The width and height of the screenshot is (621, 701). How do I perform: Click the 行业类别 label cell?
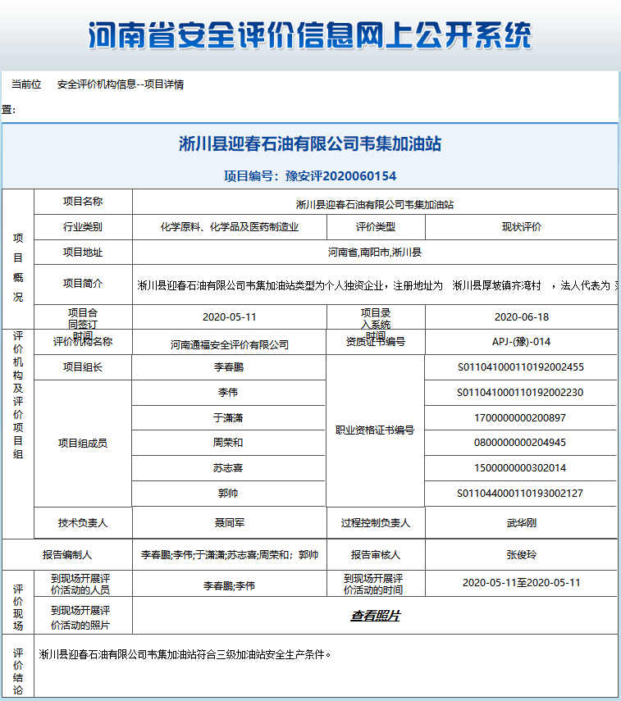[x=83, y=227]
